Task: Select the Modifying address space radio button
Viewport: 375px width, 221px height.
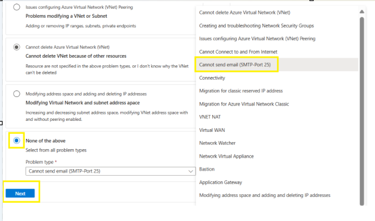Action: point(16,94)
